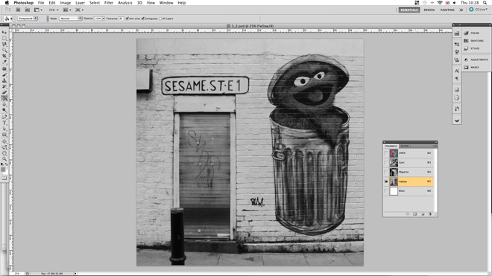Enable All Layers checkbox
The image size is (492, 276).
160,19
